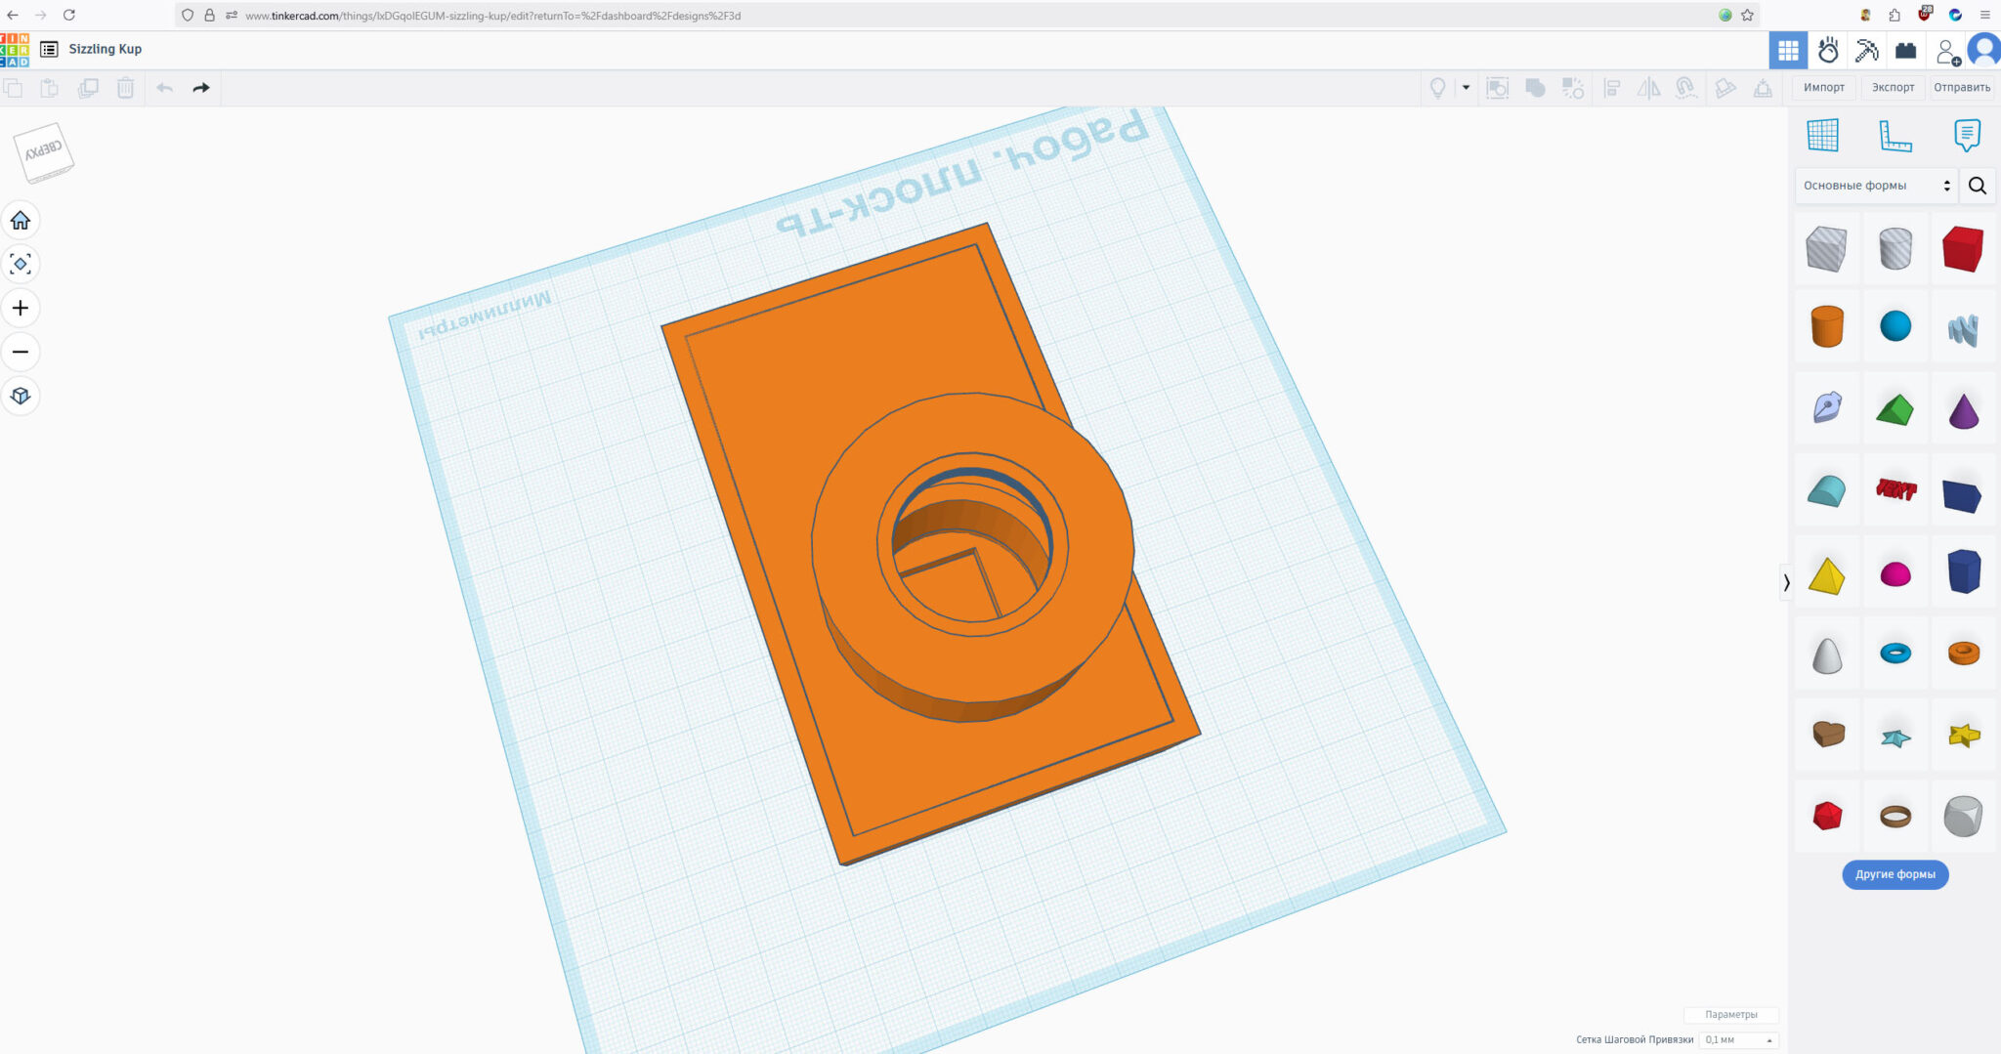The height and width of the screenshot is (1054, 2001).
Task: Click the Fit all in view button
Action: coord(21,264)
